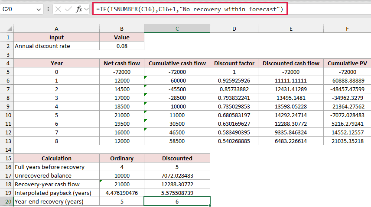Click discounted cash flow cell 6483.226614
Image resolution: width=371 pixels, height=207 pixels.
291,141
